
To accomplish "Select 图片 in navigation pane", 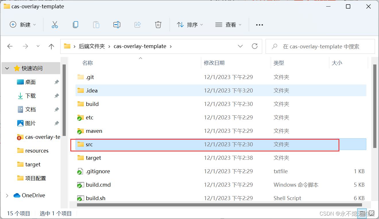I will 30,123.
